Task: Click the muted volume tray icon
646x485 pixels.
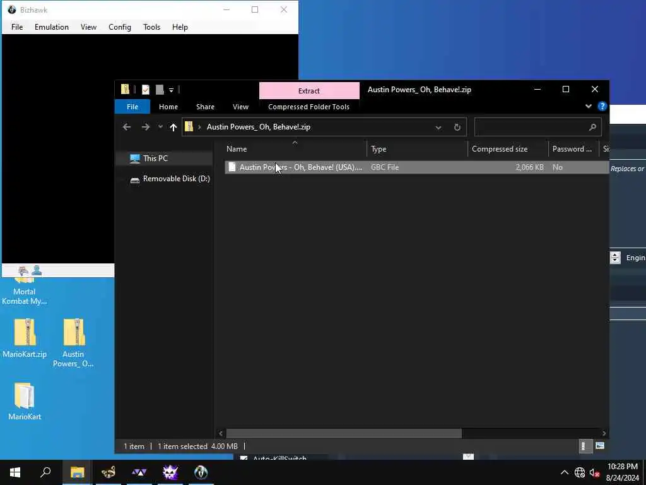Action: coord(594,472)
